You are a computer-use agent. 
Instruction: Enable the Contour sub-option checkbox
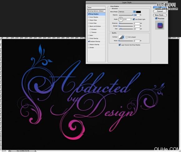point(90,29)
